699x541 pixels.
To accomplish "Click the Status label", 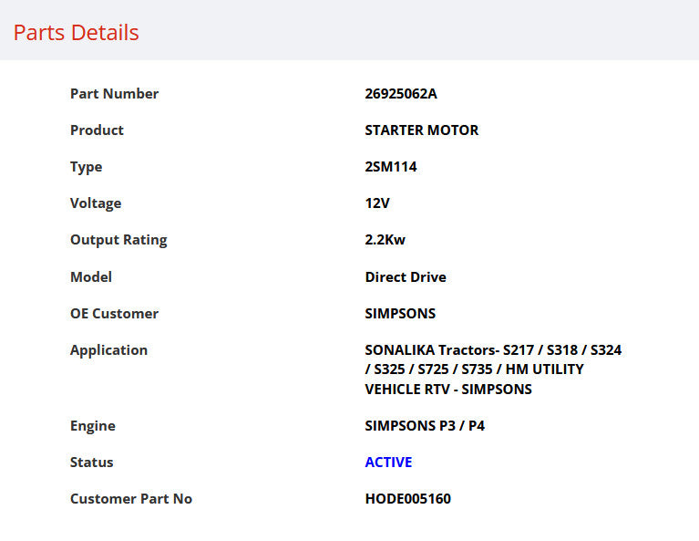I will coord(91,462).
